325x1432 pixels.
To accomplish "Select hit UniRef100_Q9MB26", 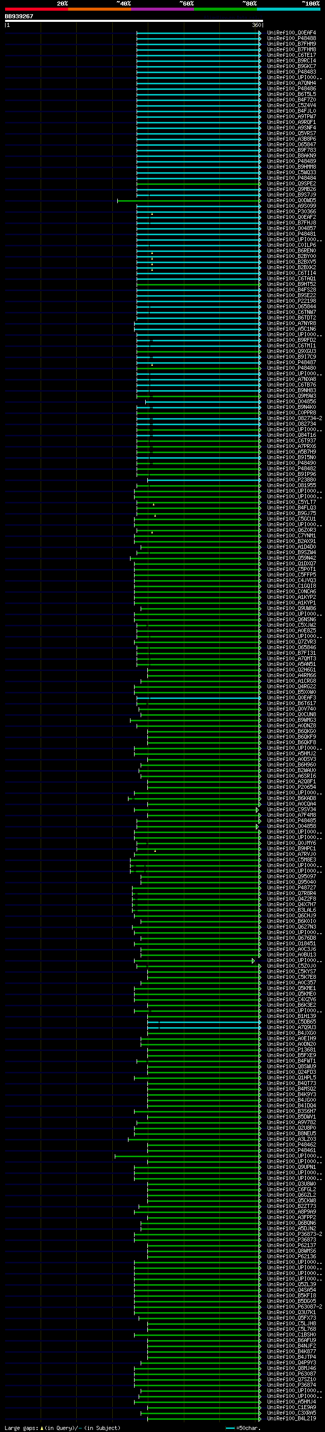I will (291, 189).
